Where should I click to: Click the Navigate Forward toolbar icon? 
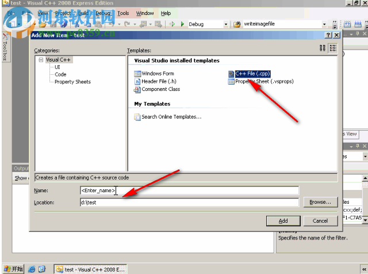[159, 24]
